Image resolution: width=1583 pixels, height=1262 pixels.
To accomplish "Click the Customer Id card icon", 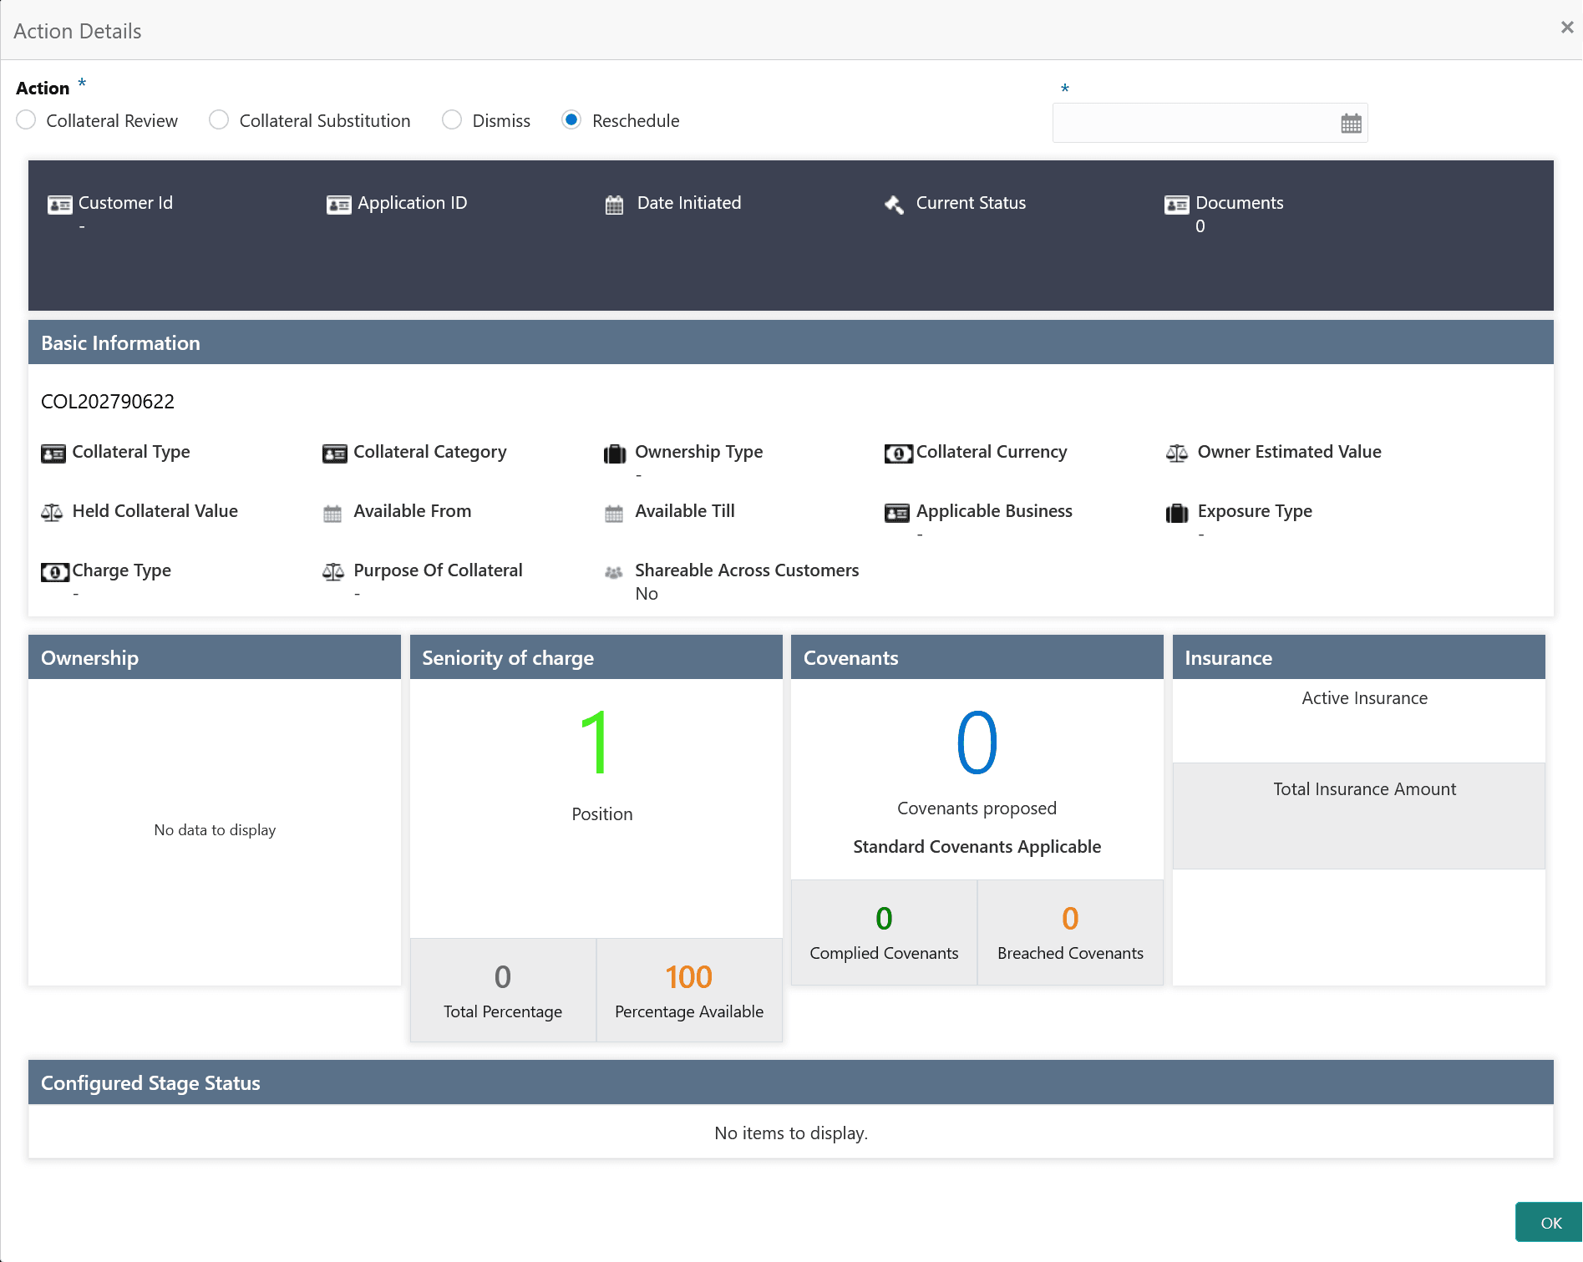I will point(59,205).
